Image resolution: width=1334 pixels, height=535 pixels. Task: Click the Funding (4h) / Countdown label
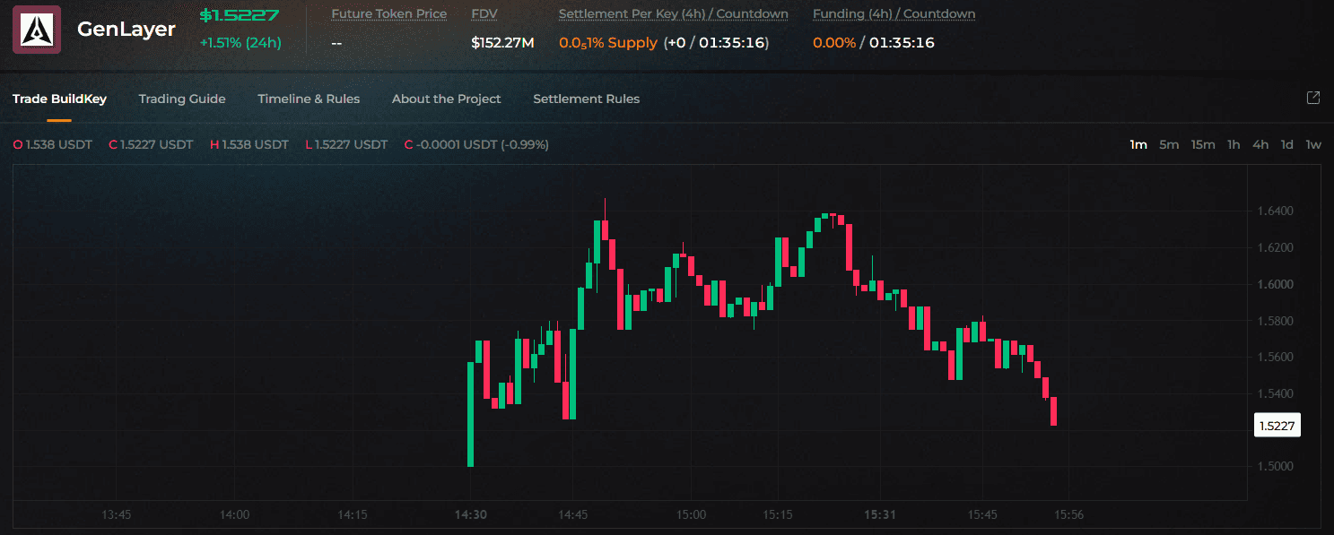click(x=894, y=14)
